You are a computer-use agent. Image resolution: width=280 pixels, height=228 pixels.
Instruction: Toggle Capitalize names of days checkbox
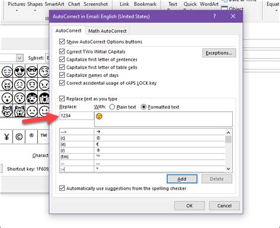(x=62, y=75)
